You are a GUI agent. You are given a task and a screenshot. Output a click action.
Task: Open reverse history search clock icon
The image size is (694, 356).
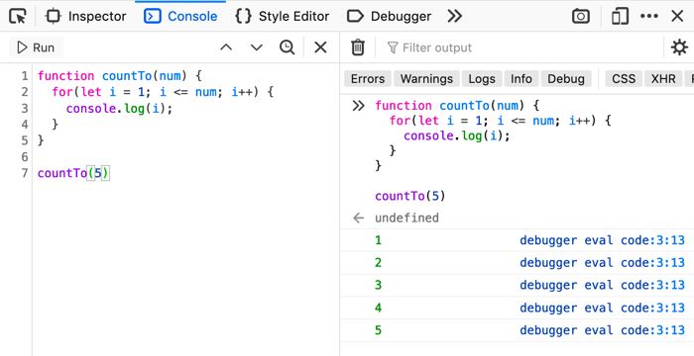pyautogui.click(x=288, y=47)
